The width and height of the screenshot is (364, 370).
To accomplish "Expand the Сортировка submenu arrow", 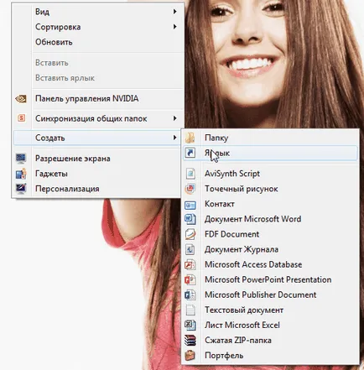I will 174,27.
